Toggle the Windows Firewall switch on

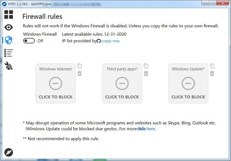tap(29, 41)
